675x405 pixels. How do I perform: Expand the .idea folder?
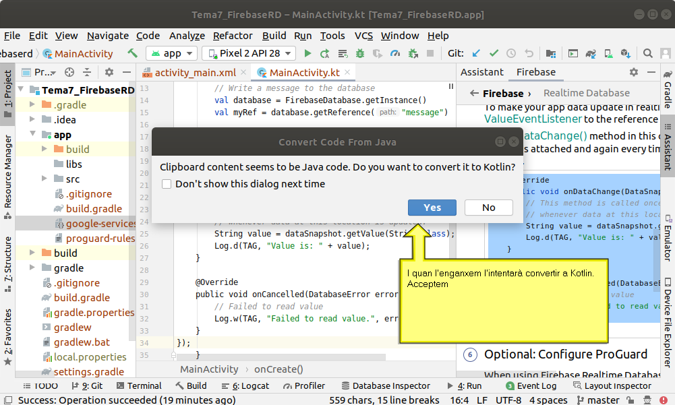(32, 119)
